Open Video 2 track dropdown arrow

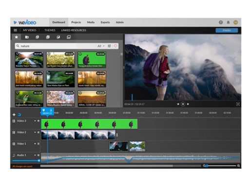[x=35, y=132]
